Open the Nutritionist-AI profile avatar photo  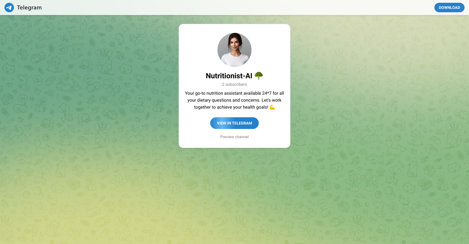tap(234, 50)
